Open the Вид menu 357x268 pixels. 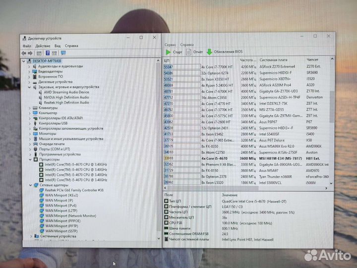tap(58, 46)
